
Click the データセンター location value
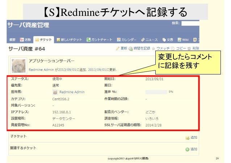tap(64, 119)
